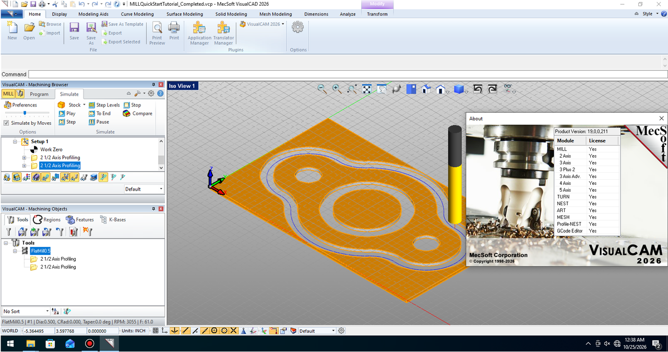668x352 pixels.
Task: Click the Play simulation button
Action: click(x=67, y=113)
